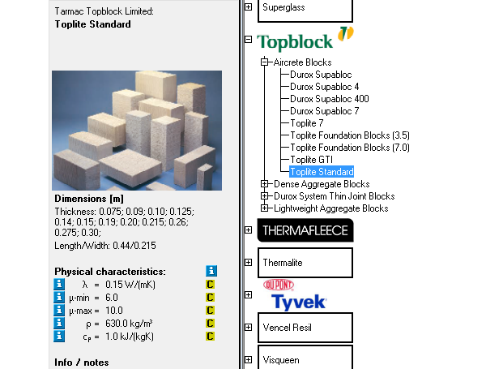Screen dimensions: 486x369
Task: Expand the DuPont Tyvek manufacturer node
Action: click(249, 295)
